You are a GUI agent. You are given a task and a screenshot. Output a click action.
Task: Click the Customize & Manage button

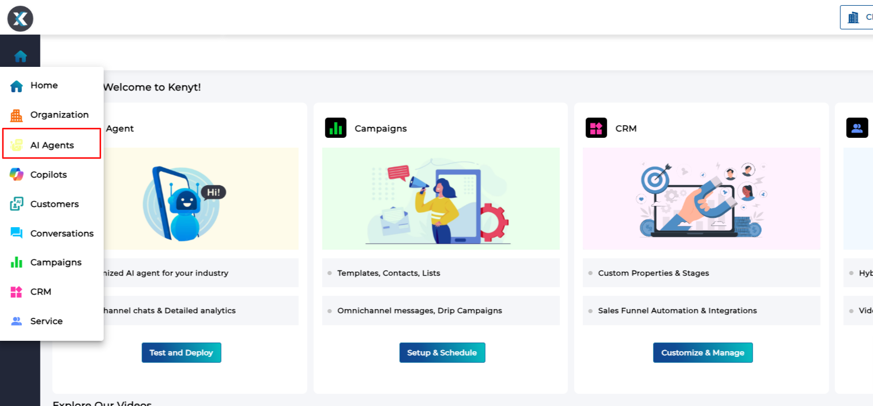coord(703,353)
